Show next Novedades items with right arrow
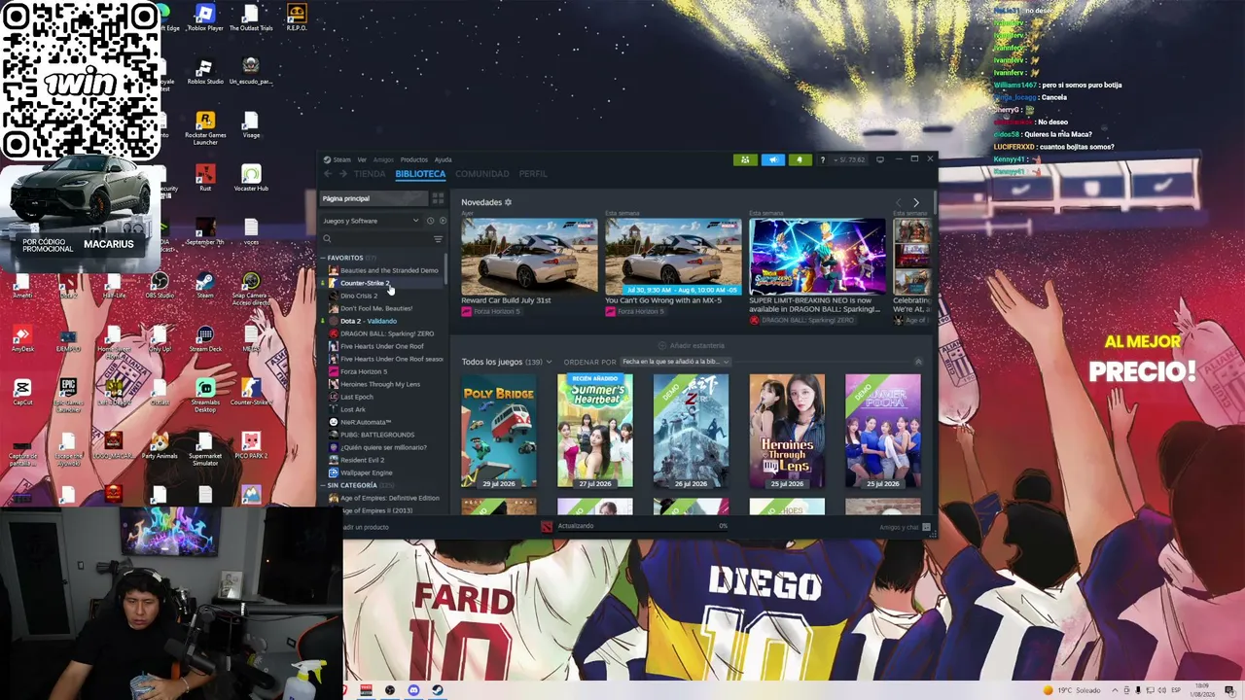This screenshot has height=700, width=1245. tap(915, 202)
